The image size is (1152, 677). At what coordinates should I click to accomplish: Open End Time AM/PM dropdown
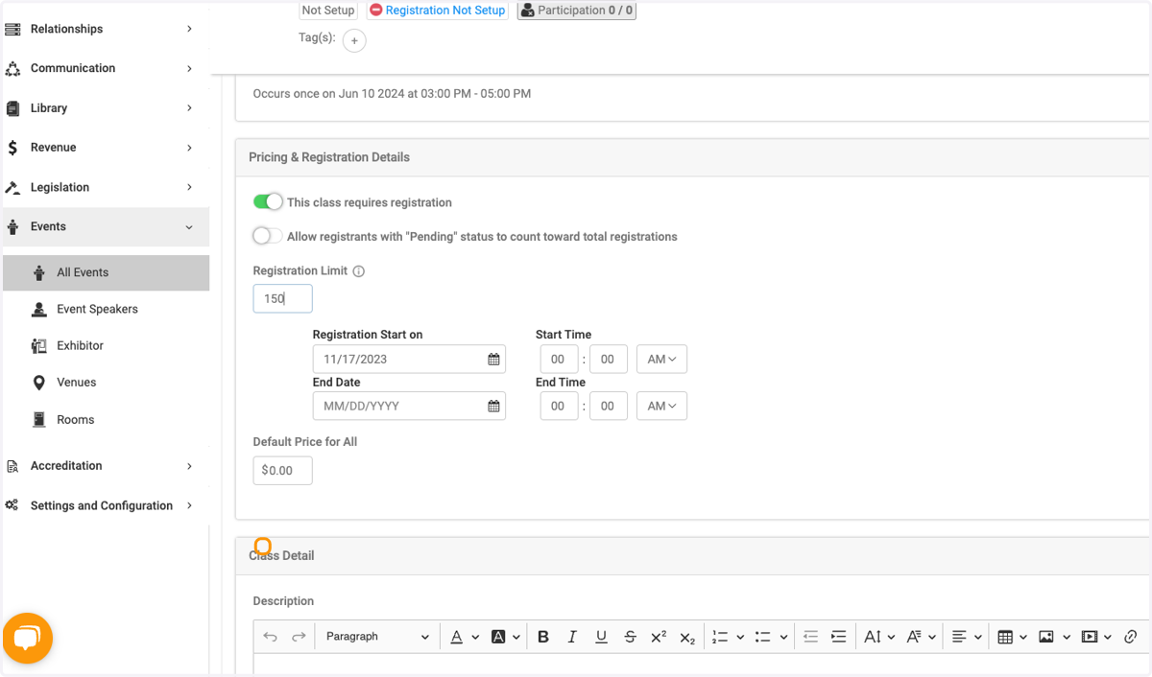(661, 407)
